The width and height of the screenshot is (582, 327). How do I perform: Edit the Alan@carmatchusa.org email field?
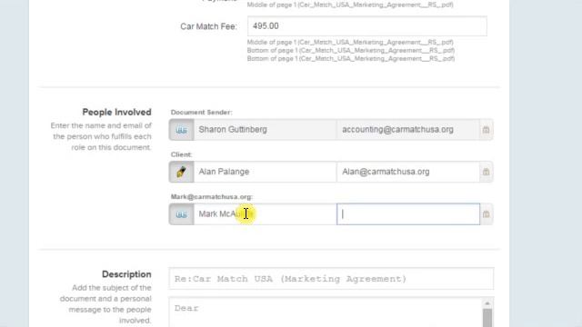click(408, 172)
